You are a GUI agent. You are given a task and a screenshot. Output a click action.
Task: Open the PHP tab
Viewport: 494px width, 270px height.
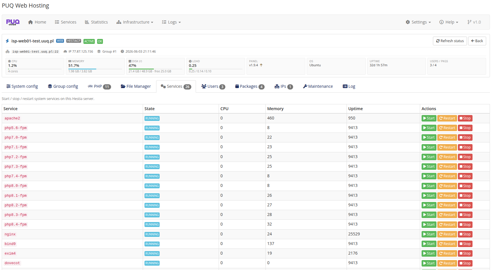coord(99,86)
